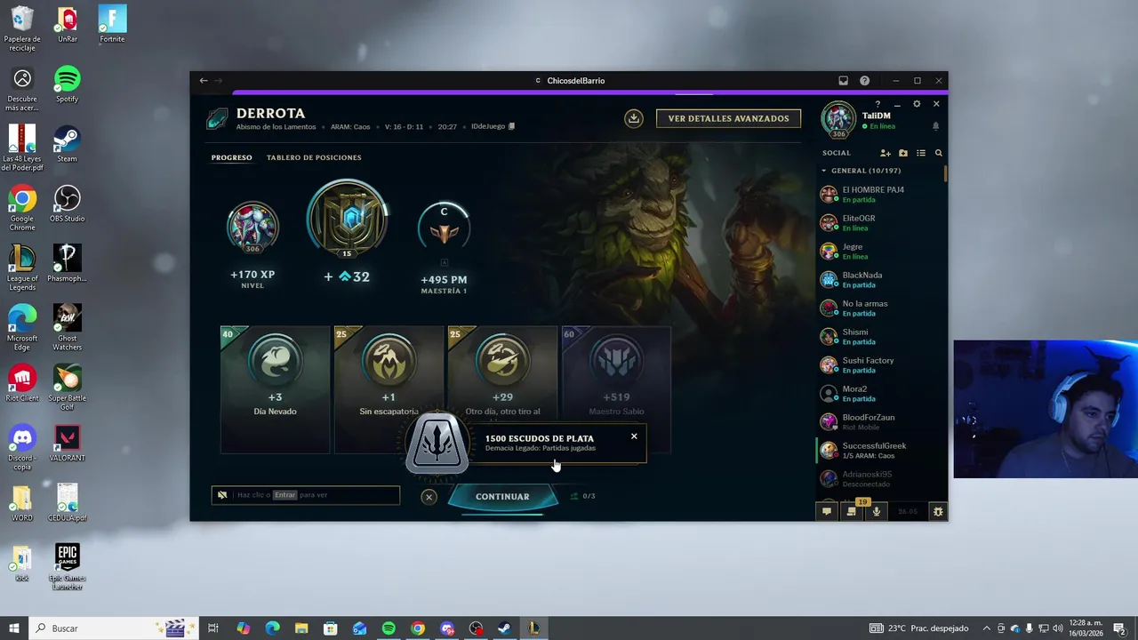Viewport: 1138px width, 640px height.
Task: Download the match replay
Action: pyautogui.click(x=634, y=118)
